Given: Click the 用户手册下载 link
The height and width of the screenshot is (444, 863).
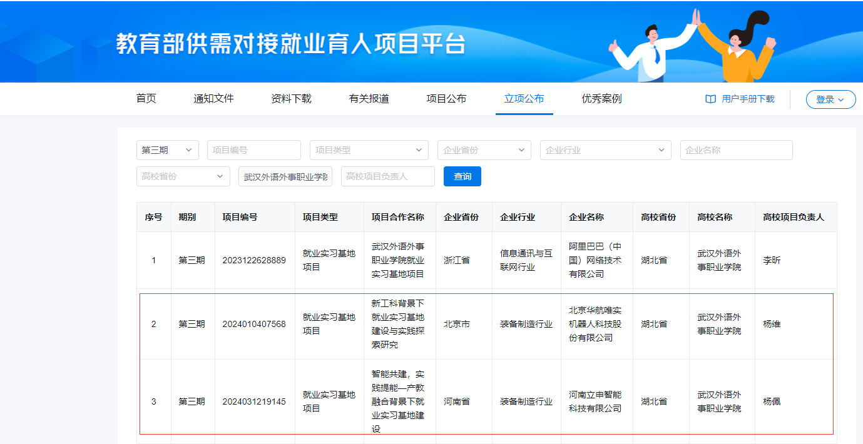Looking at the screenshot, I should point(748,99).
